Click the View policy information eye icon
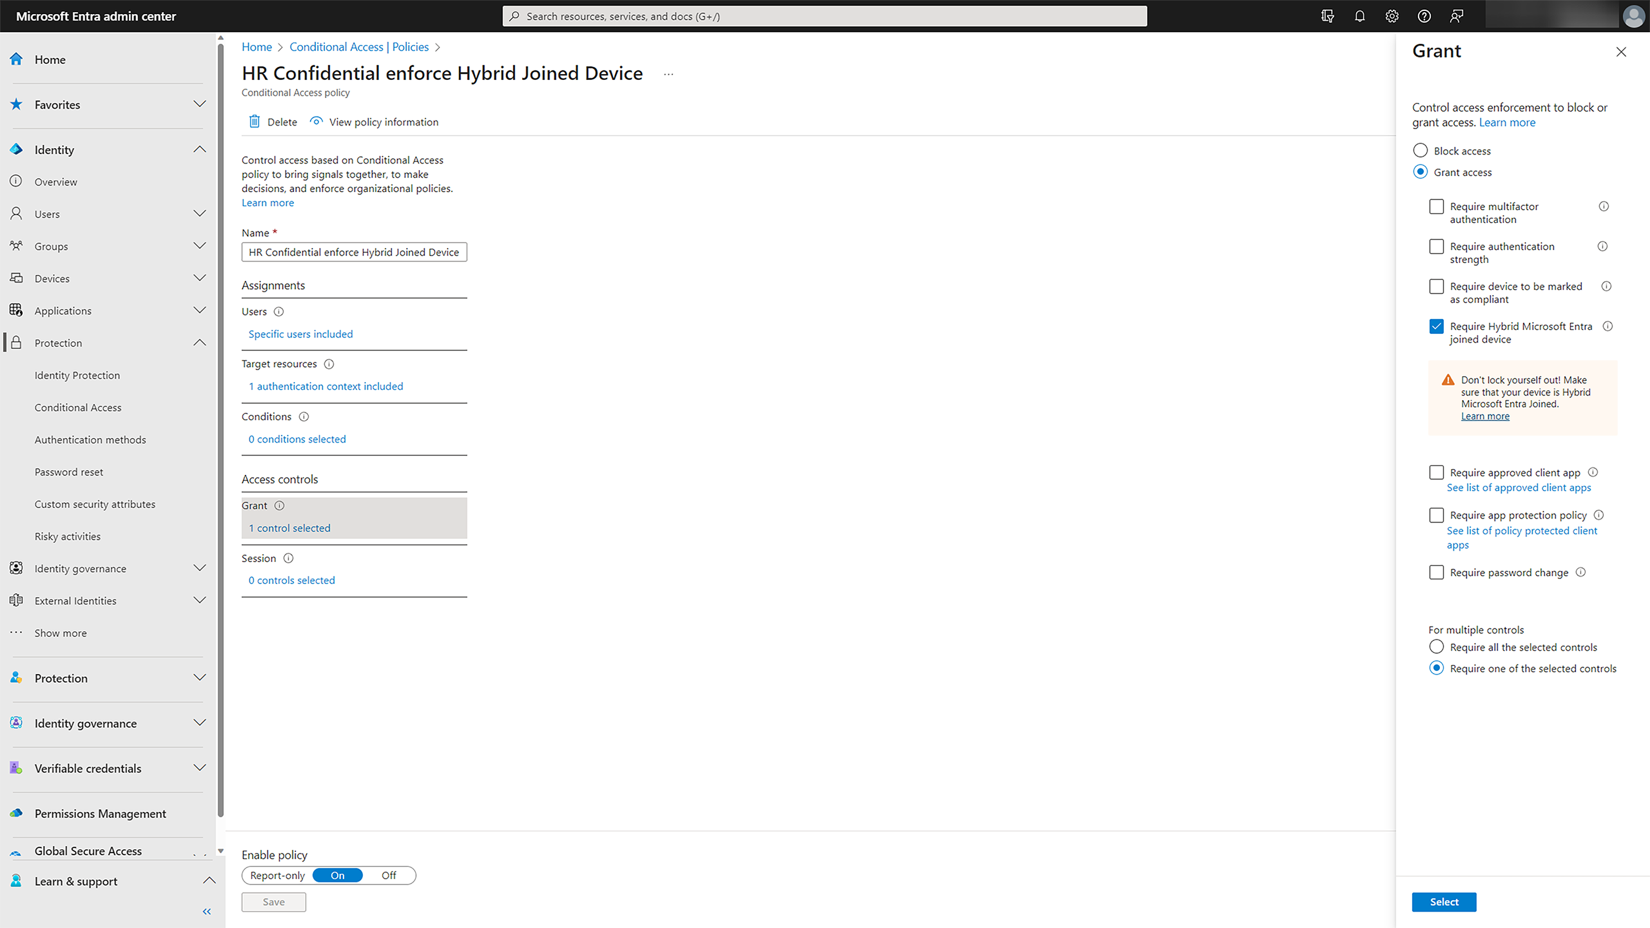1650x928 pixels. (x=316, y=121)
